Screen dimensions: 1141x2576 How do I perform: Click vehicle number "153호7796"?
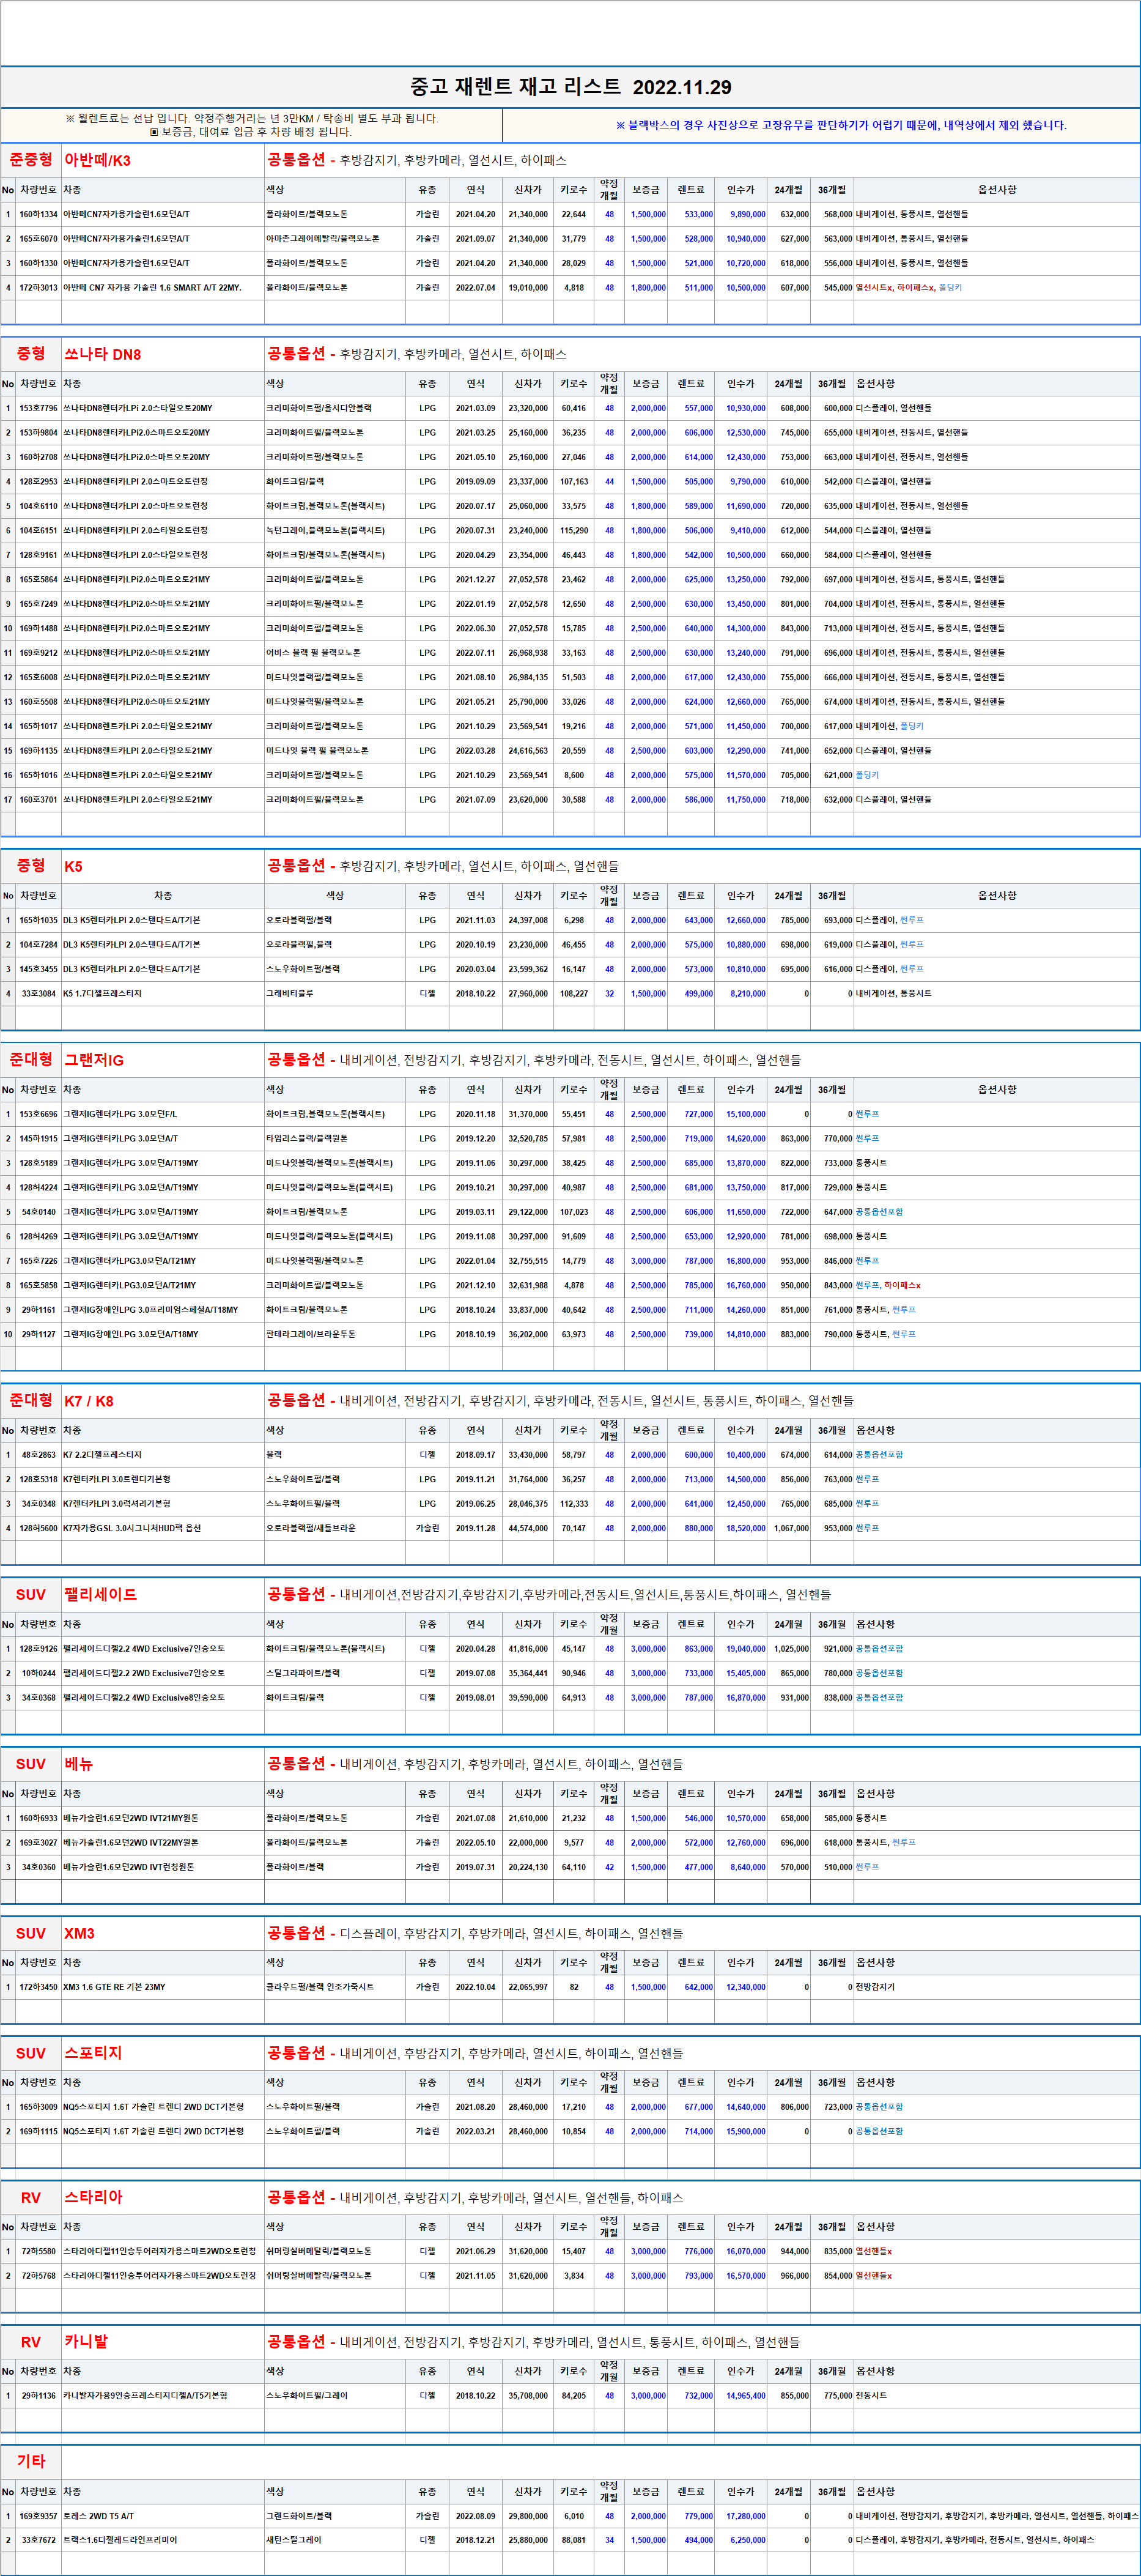38,408
